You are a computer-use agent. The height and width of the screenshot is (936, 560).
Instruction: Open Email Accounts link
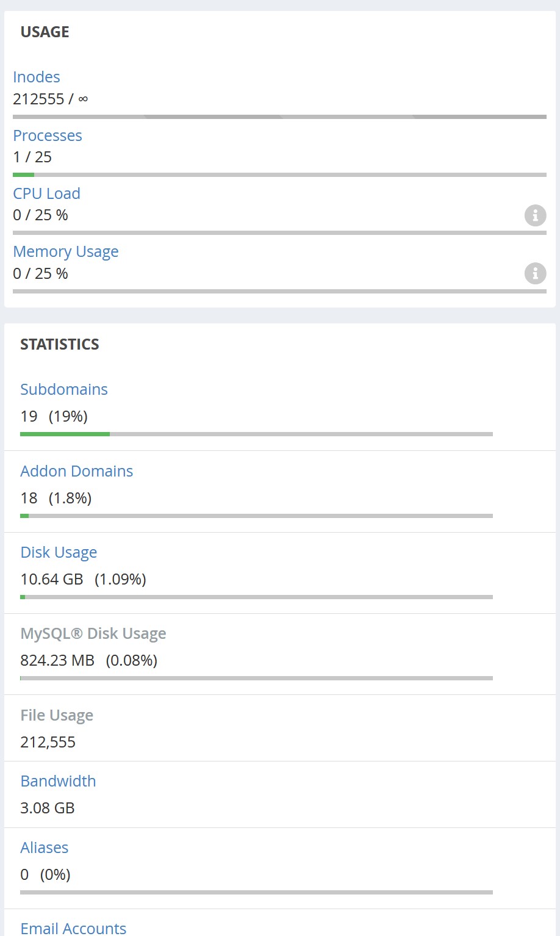point(73,928)
